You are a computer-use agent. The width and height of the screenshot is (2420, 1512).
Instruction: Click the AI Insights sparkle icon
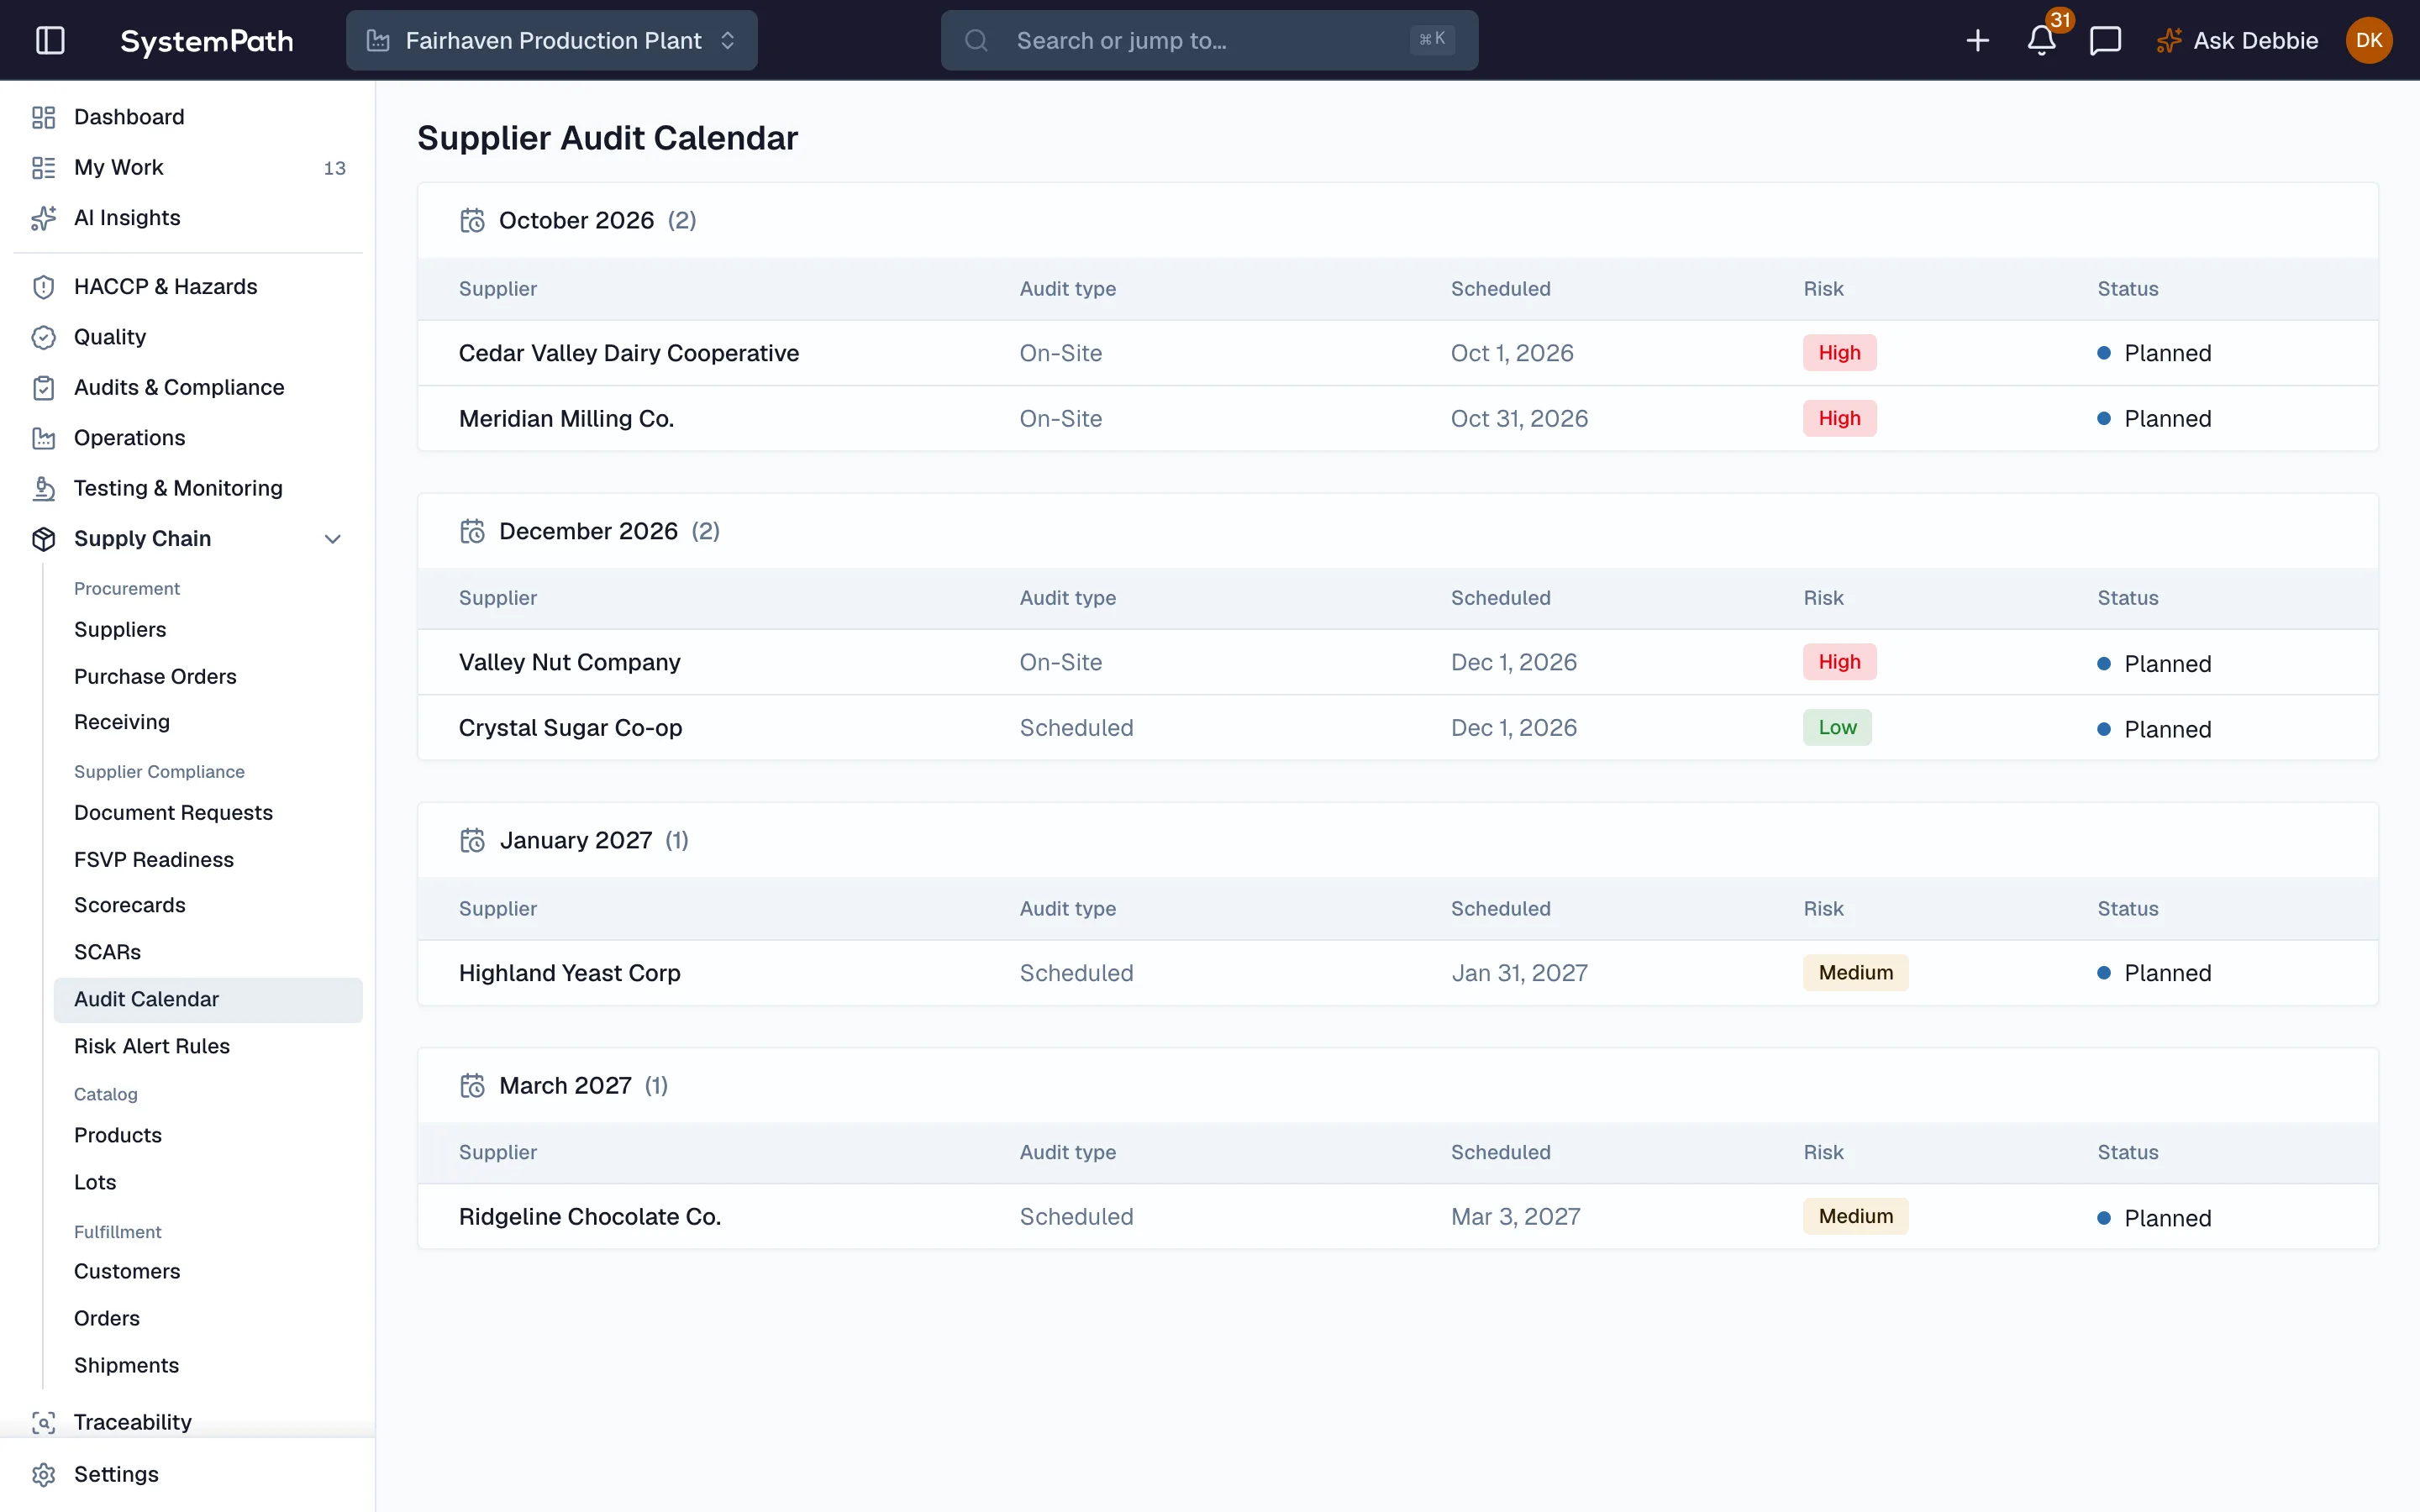[x=43, y=218]
